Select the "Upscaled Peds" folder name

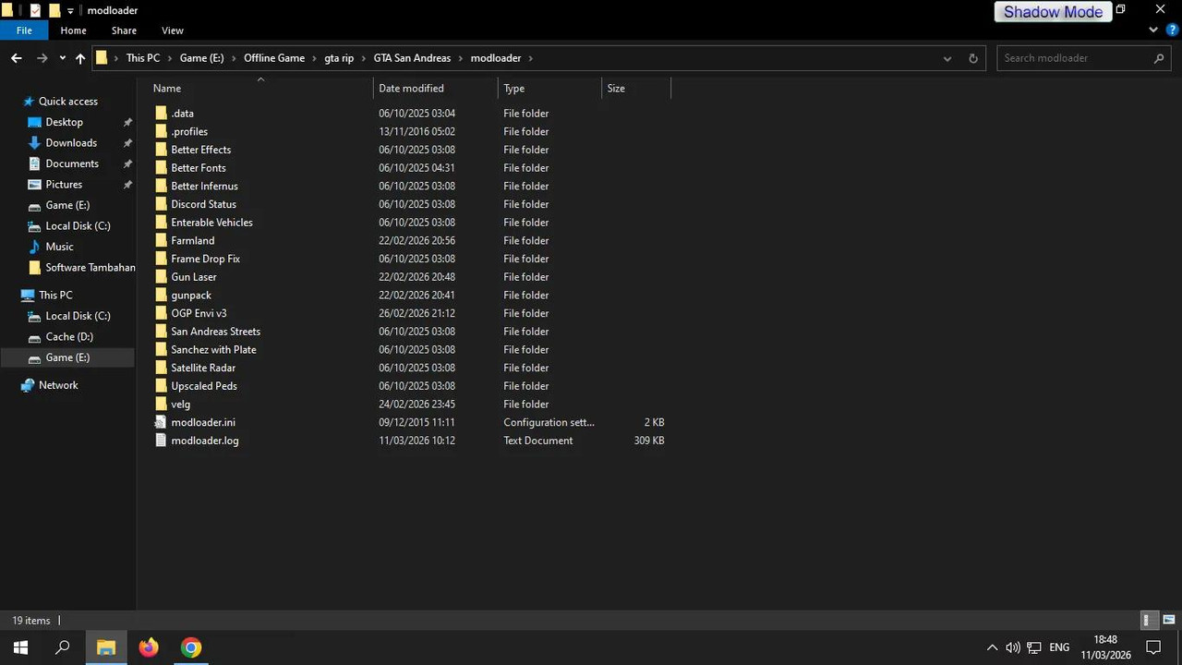(204, 386)
